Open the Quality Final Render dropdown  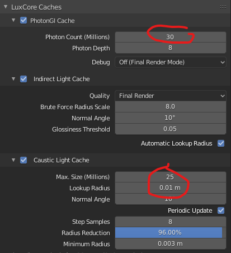point(171,96)
